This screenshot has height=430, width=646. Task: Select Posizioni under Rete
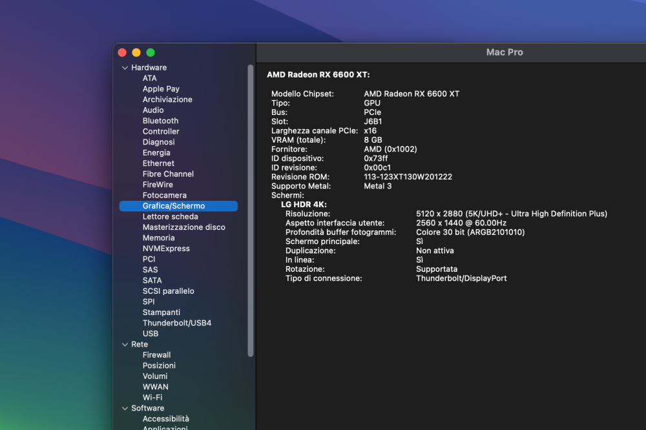(x=159, y=365)
